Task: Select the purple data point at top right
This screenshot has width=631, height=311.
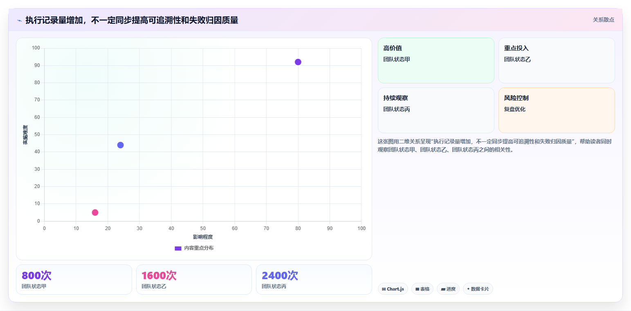Action: 298,62
